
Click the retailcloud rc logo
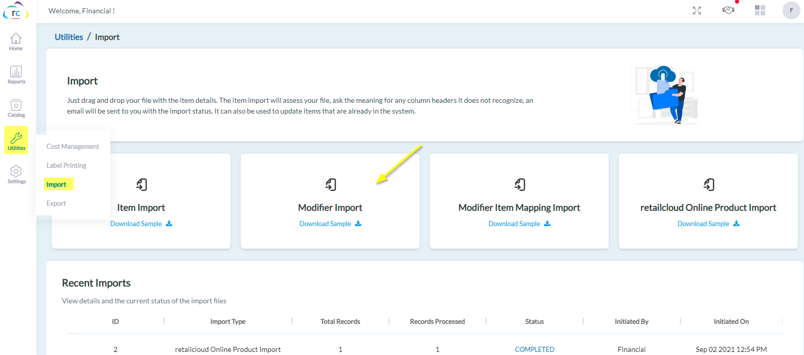click(16, 11)
